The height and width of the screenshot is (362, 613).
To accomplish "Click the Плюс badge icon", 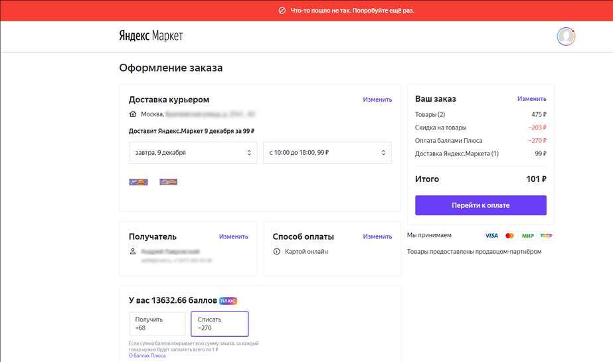I will point(228,301).
